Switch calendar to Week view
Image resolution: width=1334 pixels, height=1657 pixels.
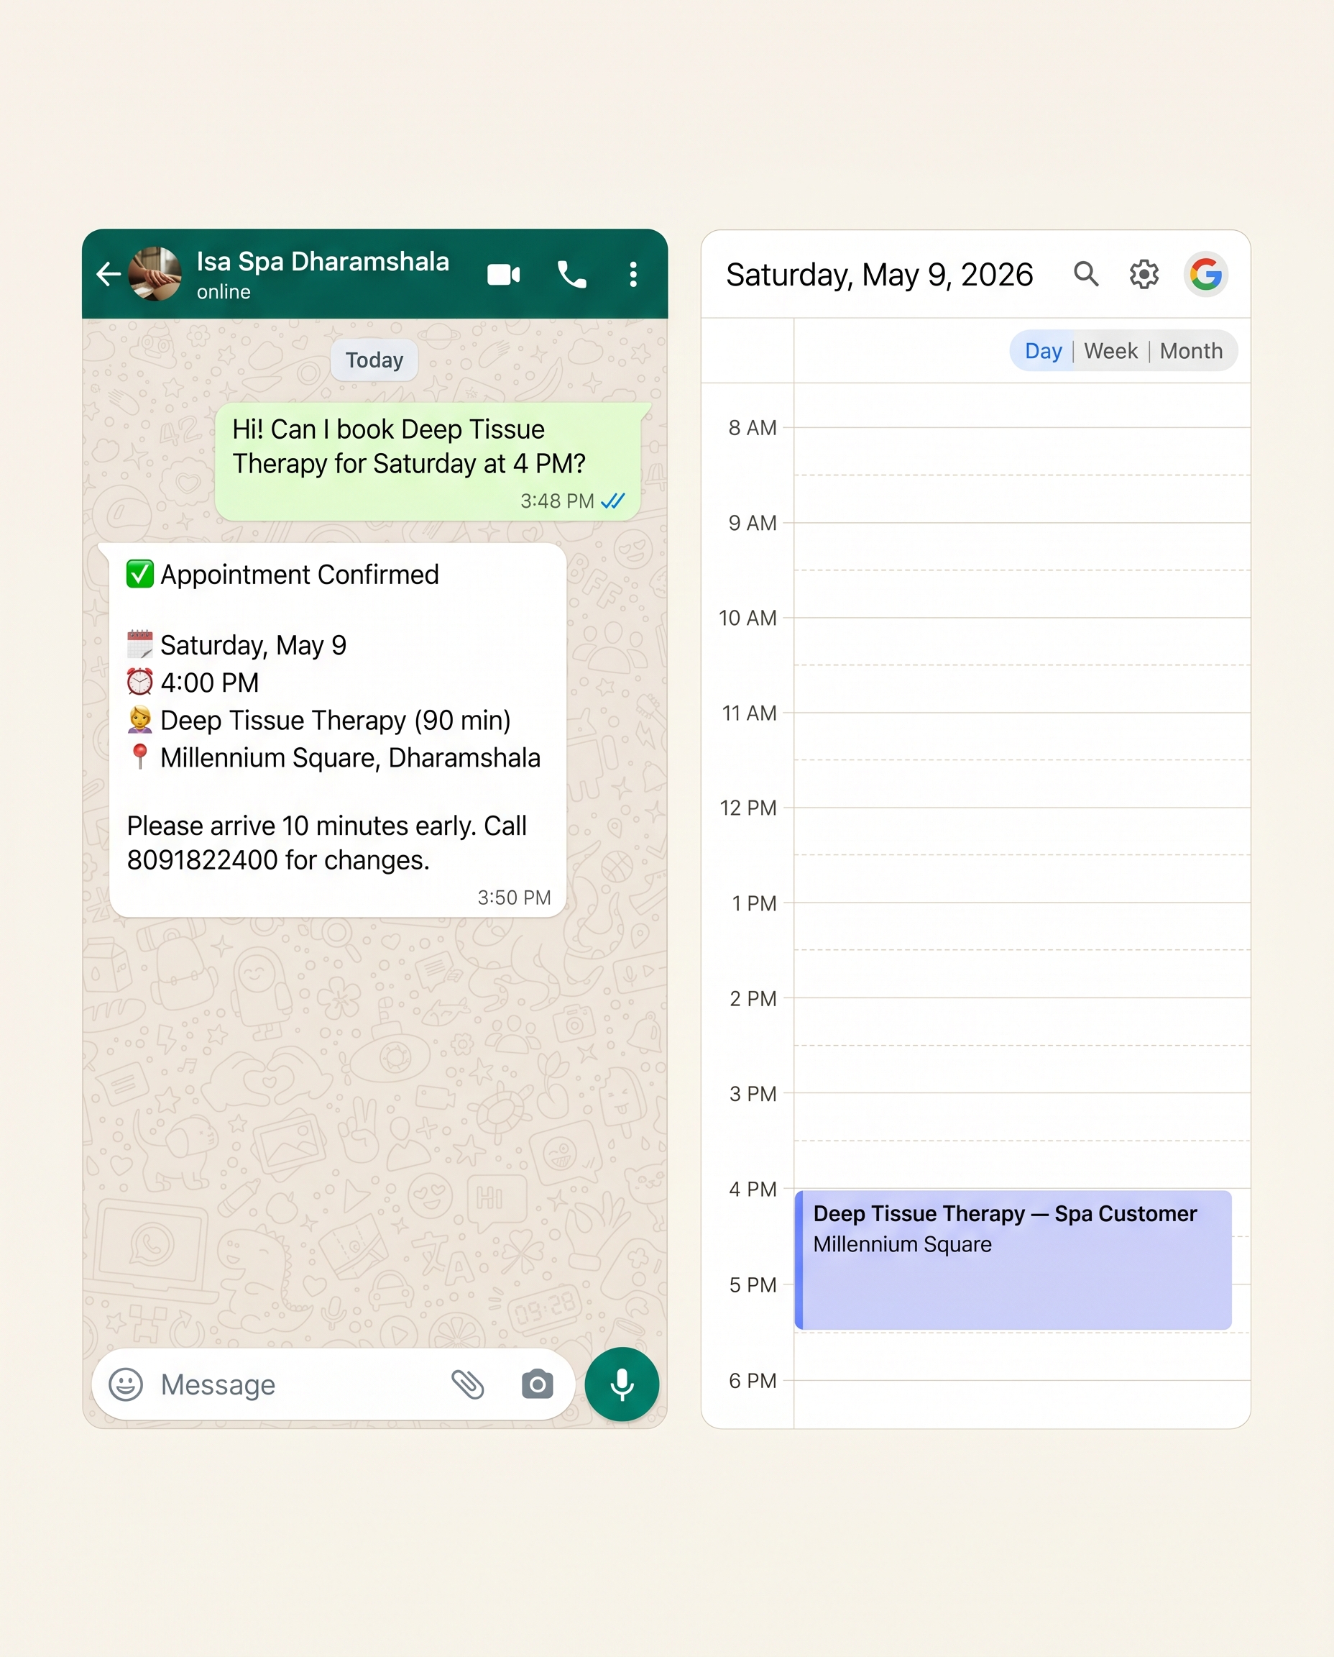[x=1110, y=352]
